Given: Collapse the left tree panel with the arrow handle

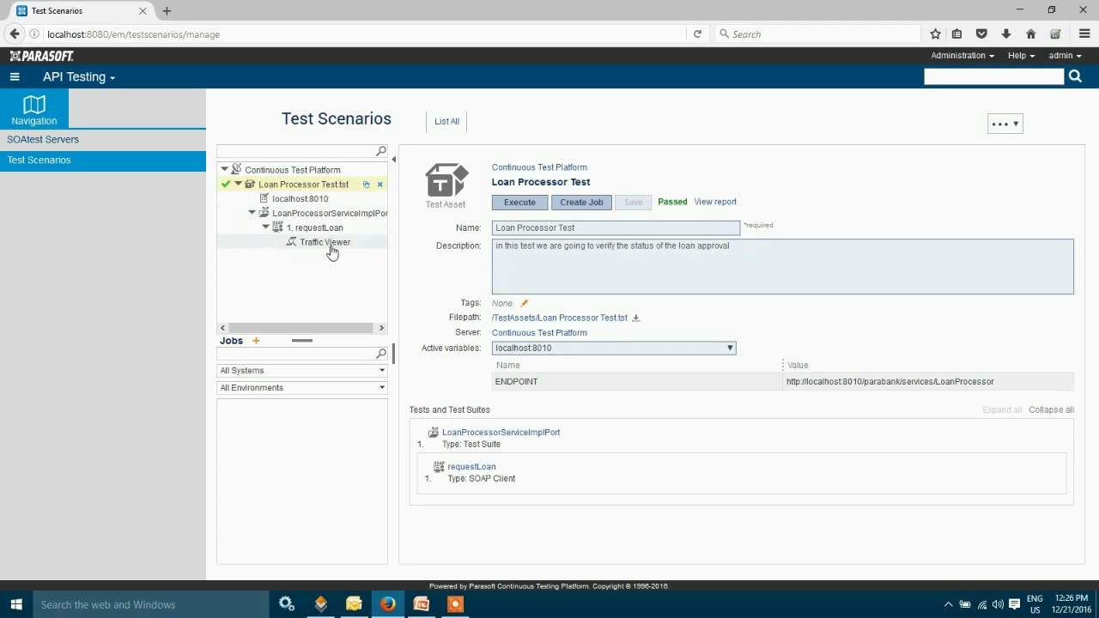Looking at the screenshot, I should tap(393, 160).
